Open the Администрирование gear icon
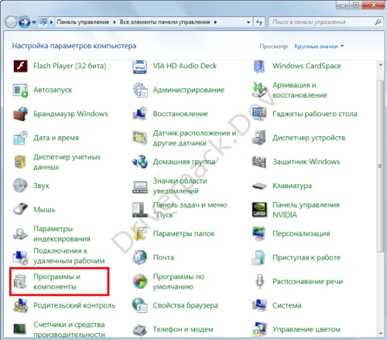 pos(140,90)
